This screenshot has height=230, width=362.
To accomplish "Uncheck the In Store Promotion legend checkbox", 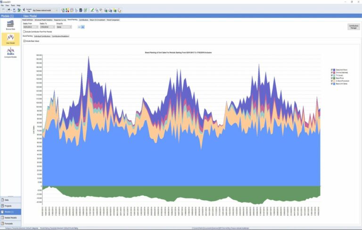I will tap(332, 81).
